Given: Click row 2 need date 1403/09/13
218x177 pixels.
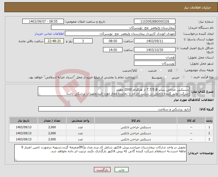Looking at the screenshot, I should tap(24, 133).
